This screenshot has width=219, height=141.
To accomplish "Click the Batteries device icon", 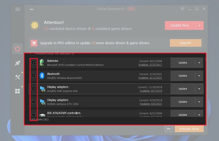I will (42, 63).
